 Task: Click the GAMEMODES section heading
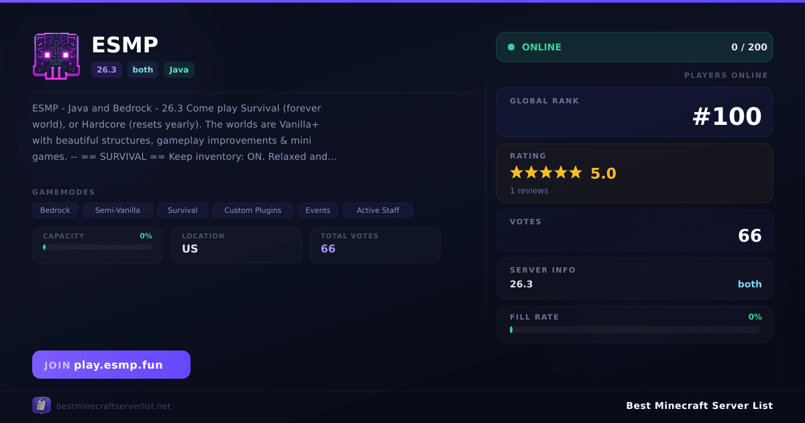(x=64, y=192)
